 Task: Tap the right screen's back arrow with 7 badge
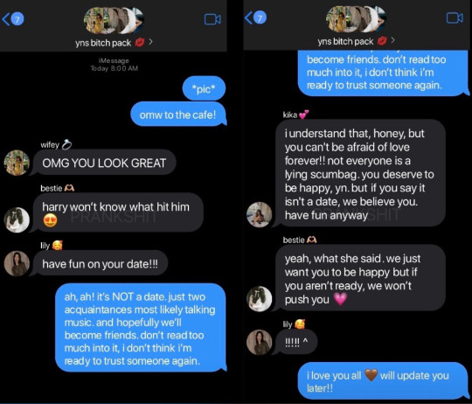(x=255, y=17)
